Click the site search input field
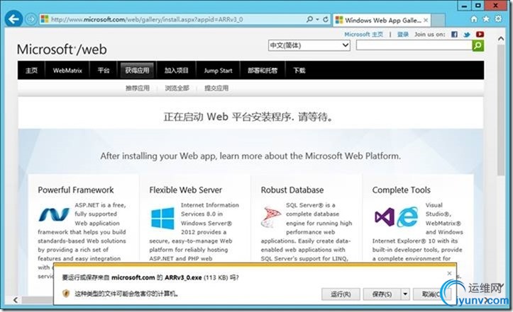Image resolution: width=513 pixels, height=312 pixels. (x=414, y=45)
